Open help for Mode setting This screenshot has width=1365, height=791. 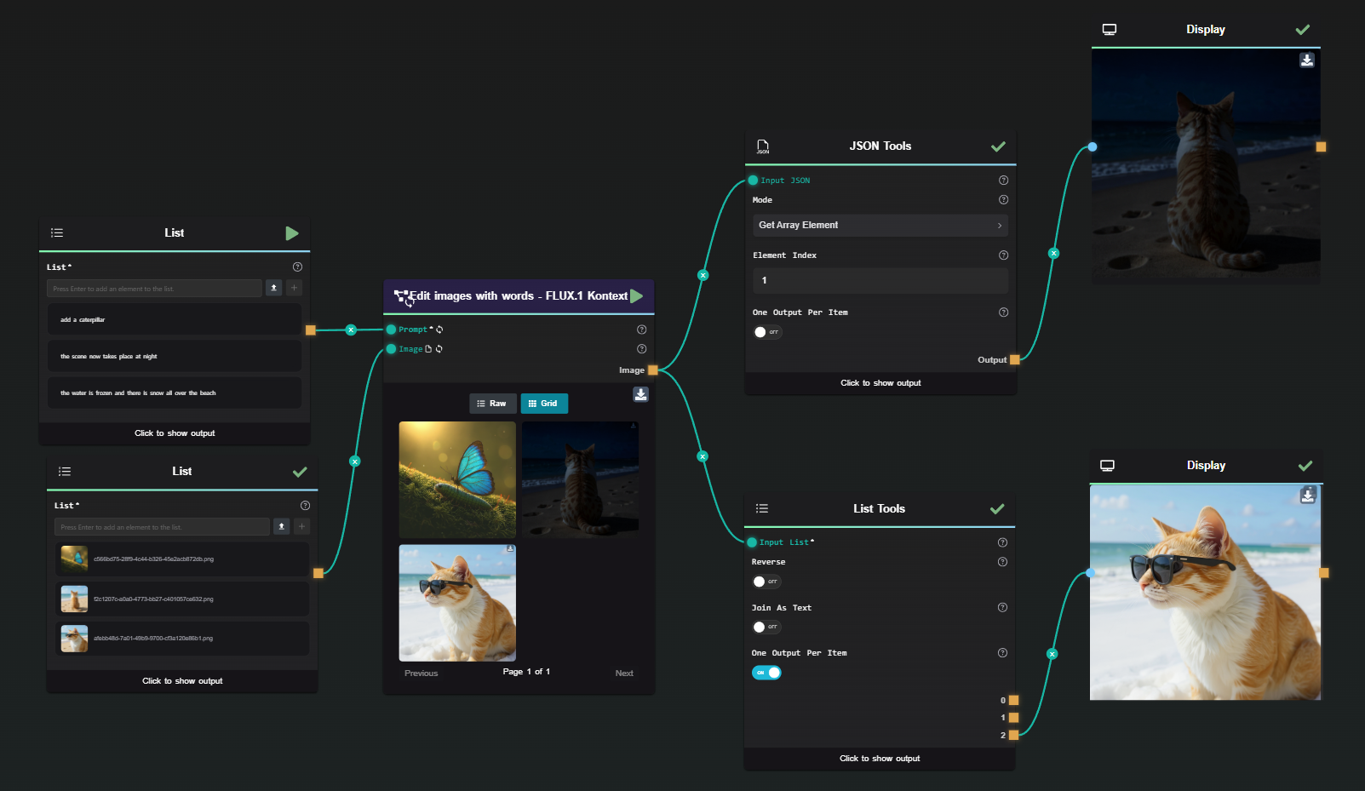(x=1003, y=200)
